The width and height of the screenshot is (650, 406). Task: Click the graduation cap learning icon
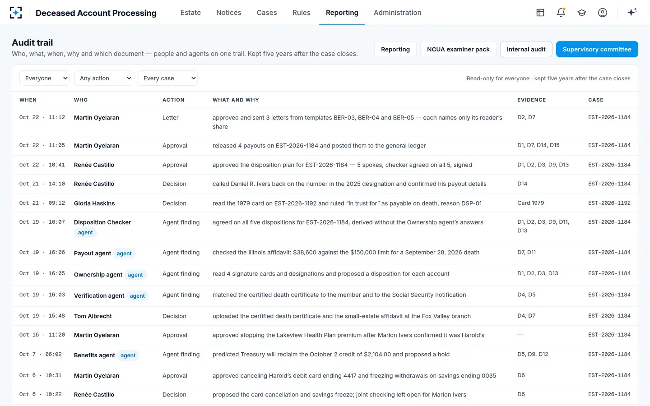(x=582, y=13)
